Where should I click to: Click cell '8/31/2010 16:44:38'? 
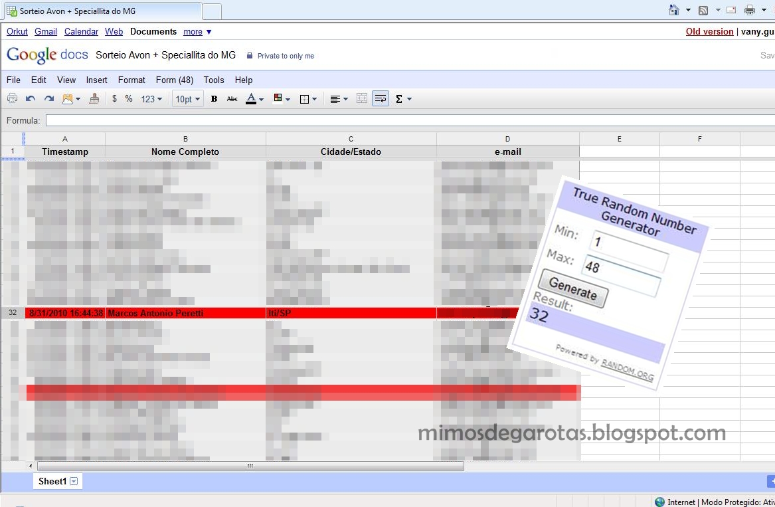coord(65,313)
